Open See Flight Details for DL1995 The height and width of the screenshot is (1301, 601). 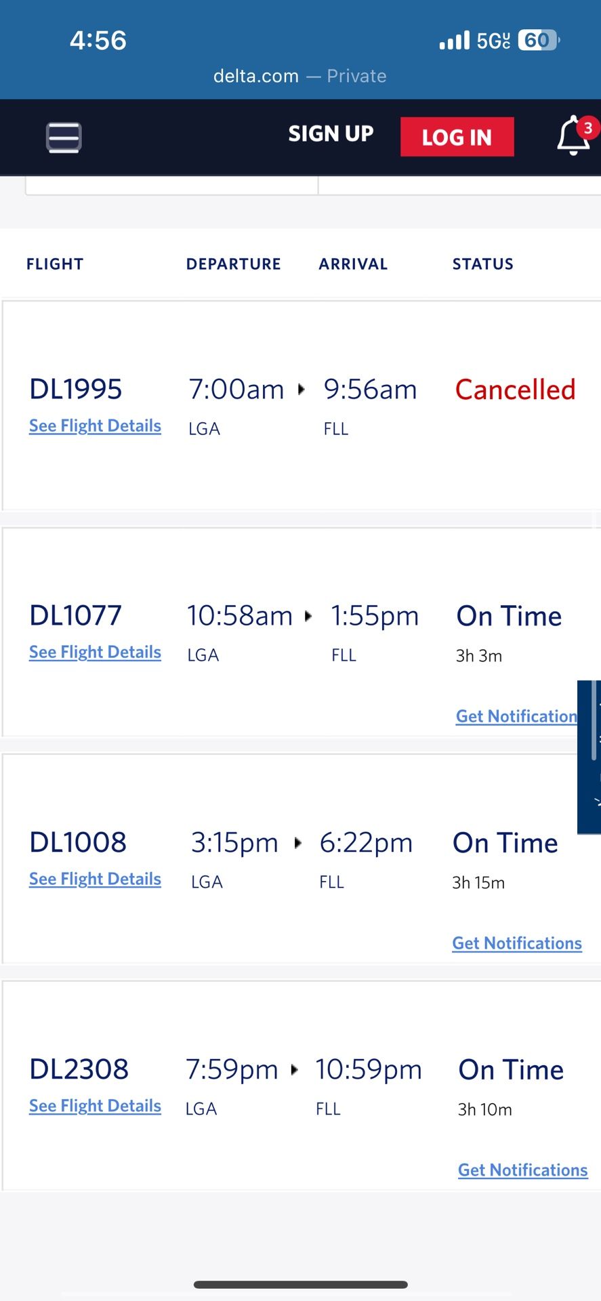pyautogui.click(x=95, y=426)
